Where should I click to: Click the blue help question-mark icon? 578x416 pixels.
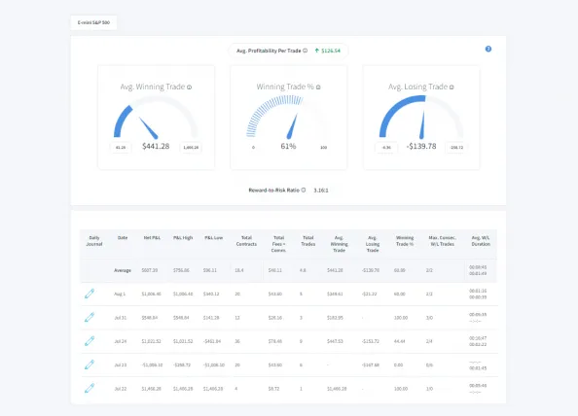488,49
